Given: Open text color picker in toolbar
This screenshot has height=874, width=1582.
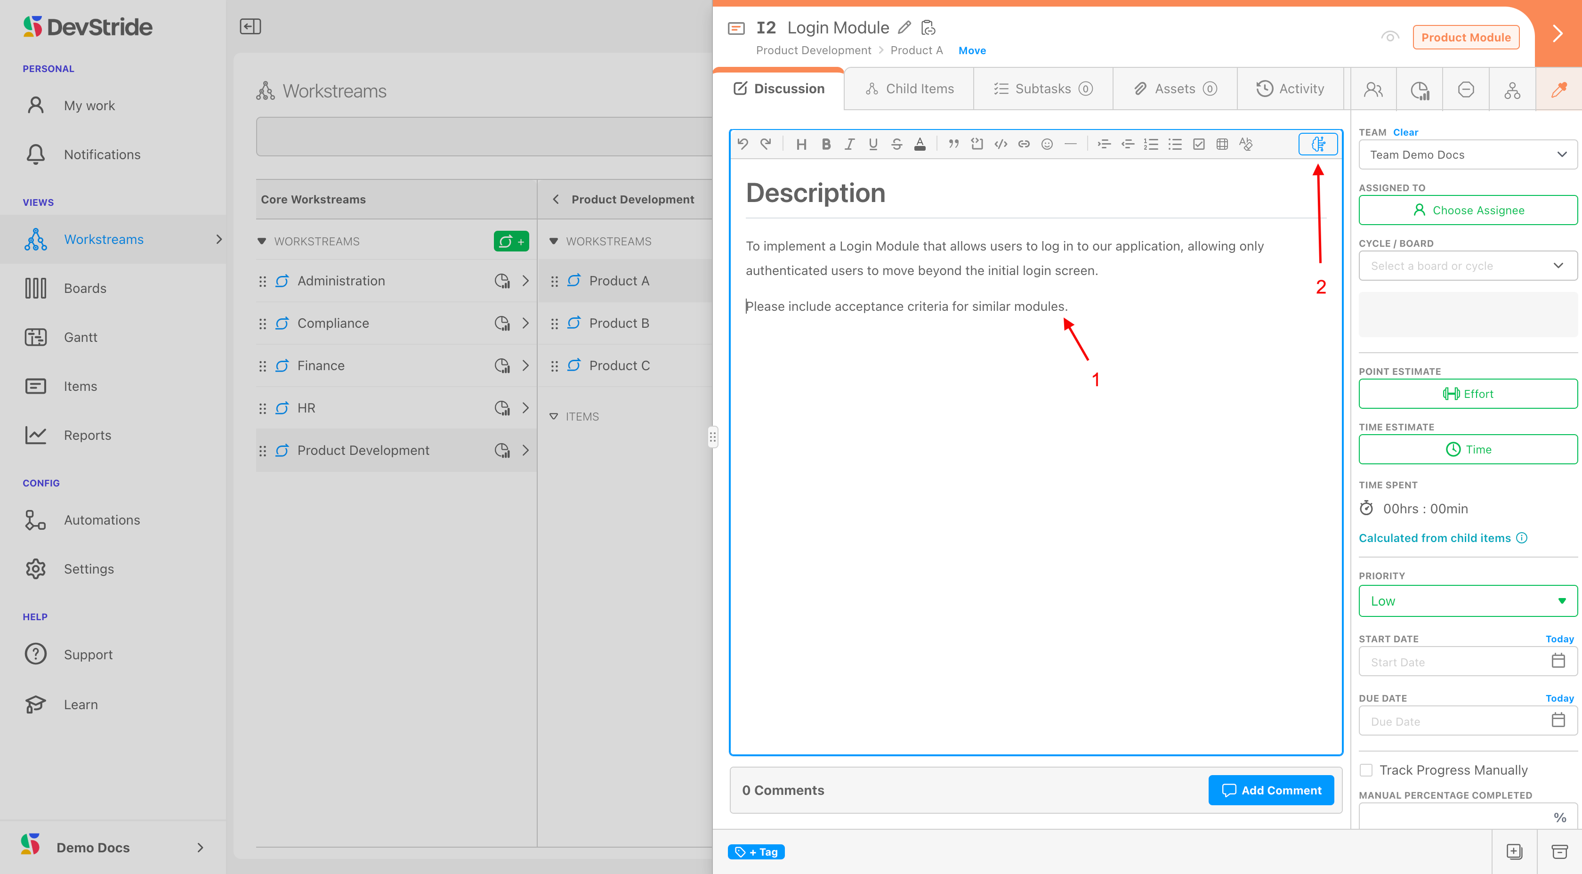Looking at the screenshot, I should pos(920,145).
